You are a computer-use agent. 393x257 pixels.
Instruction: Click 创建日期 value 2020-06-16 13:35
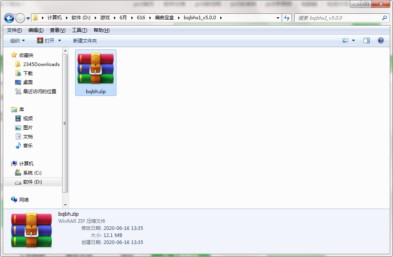click(123, 242)
